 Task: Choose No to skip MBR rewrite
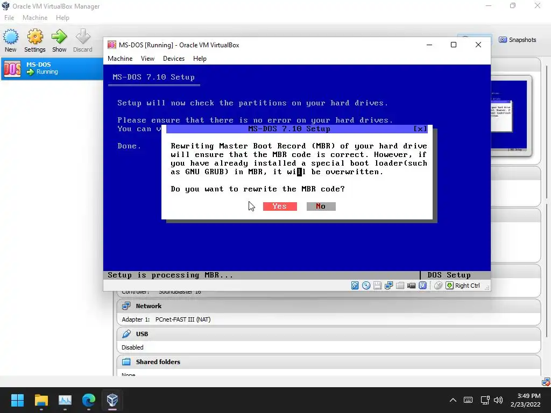321,206
